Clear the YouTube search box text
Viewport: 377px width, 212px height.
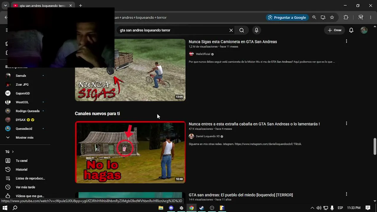pos(231,30)
